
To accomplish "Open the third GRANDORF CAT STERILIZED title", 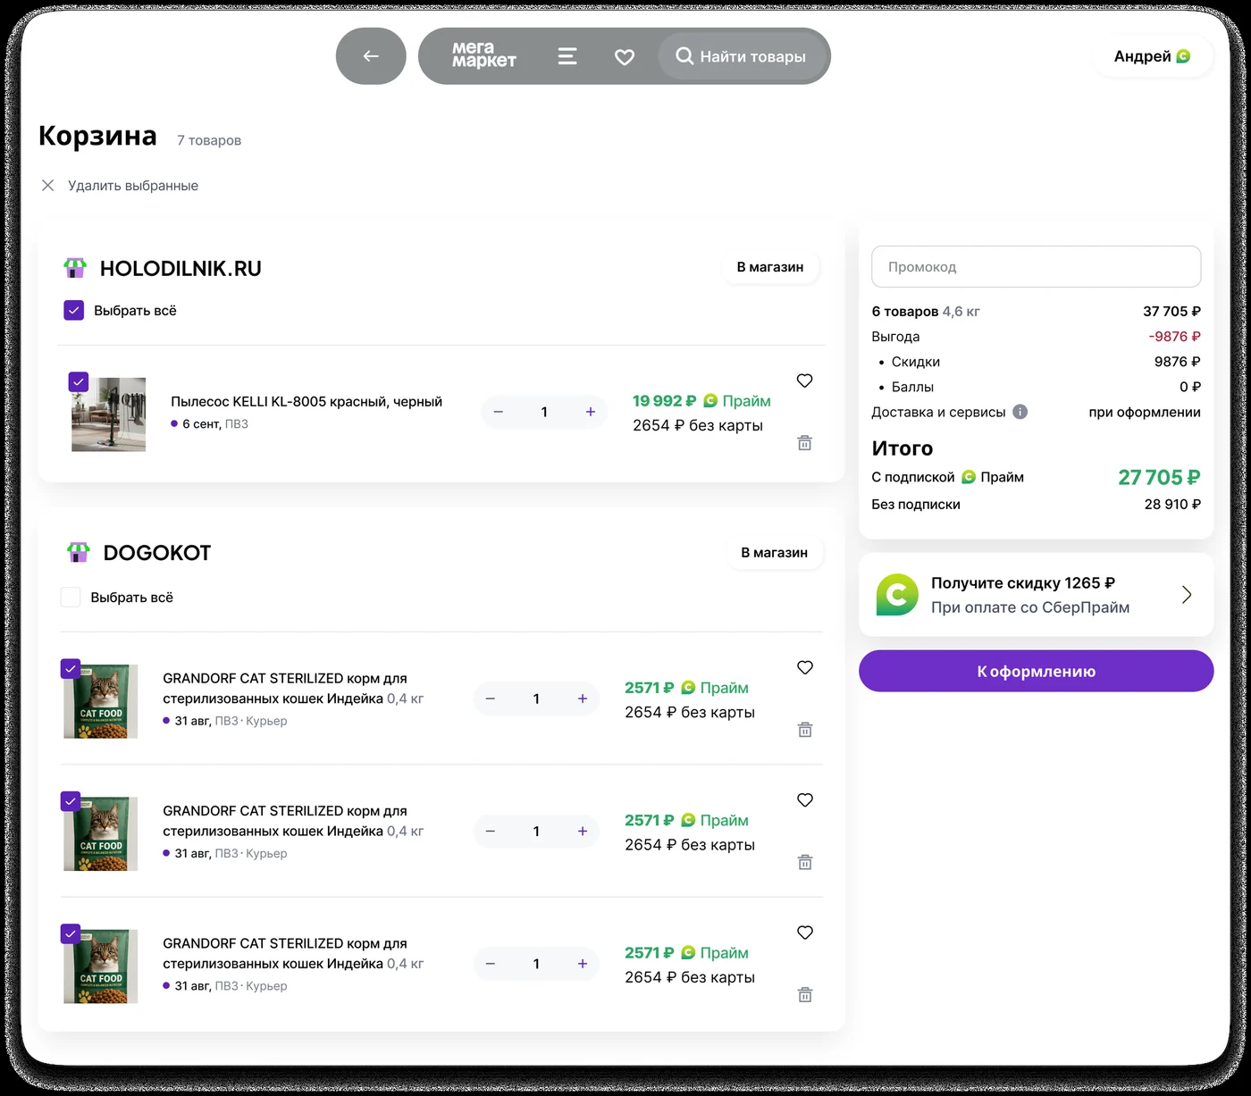I will 293,954.
